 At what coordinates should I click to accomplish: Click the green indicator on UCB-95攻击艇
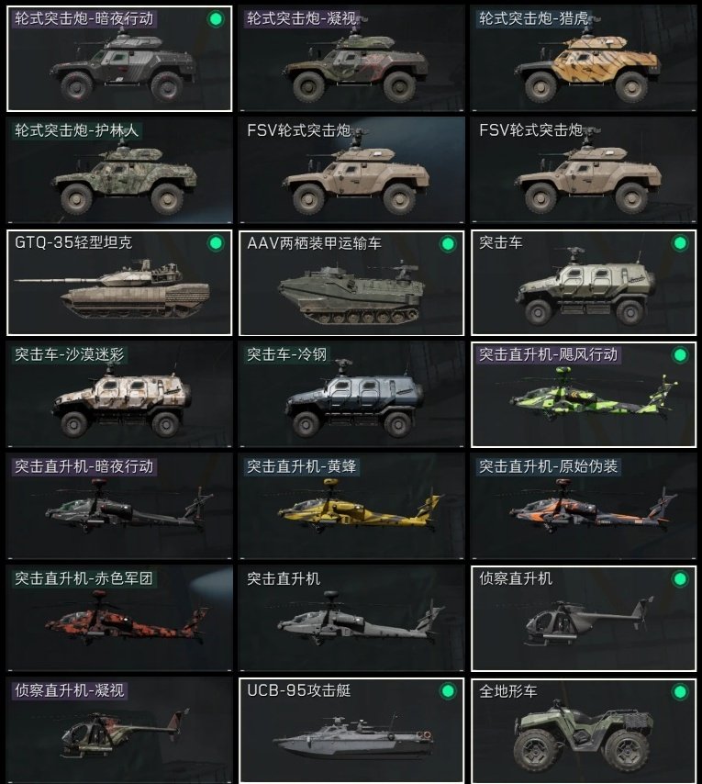(448, 691)
